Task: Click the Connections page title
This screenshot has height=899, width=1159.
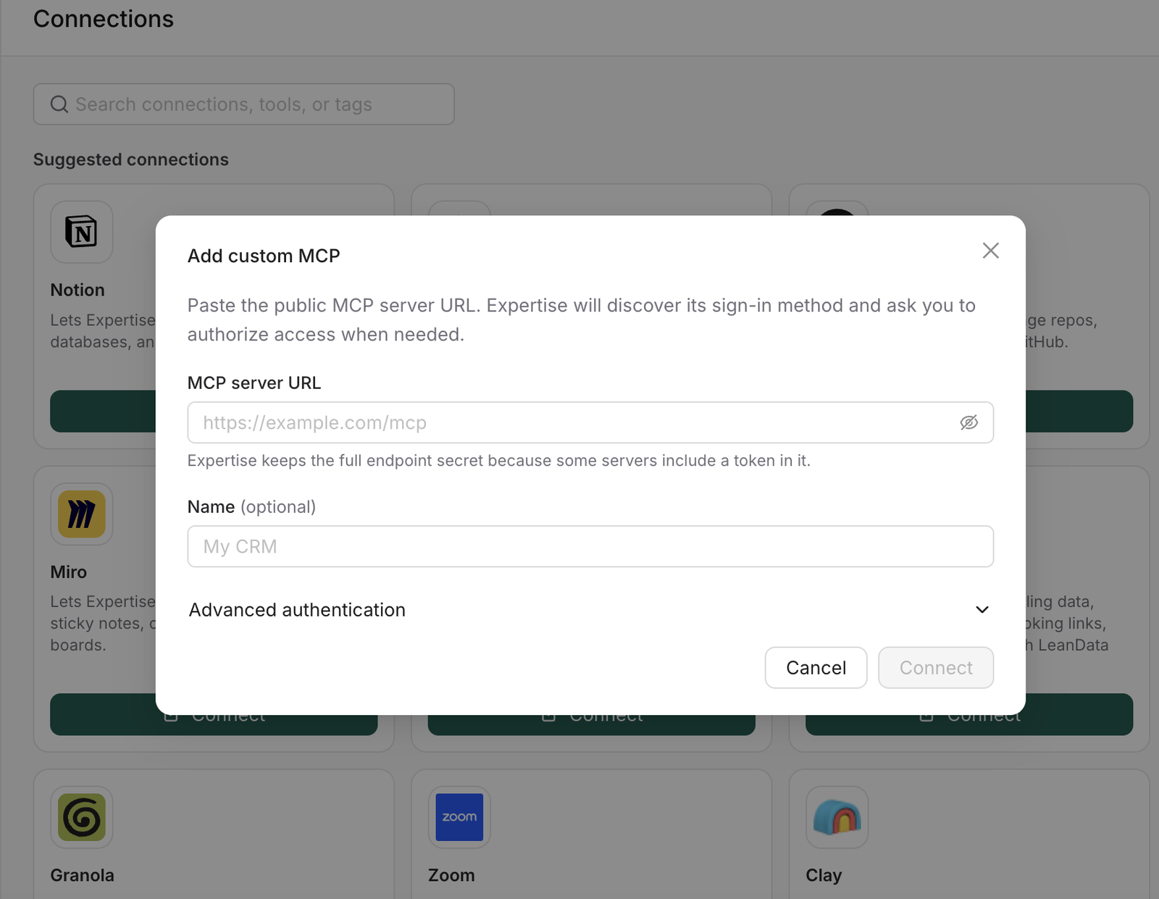Action: [104, 19]
